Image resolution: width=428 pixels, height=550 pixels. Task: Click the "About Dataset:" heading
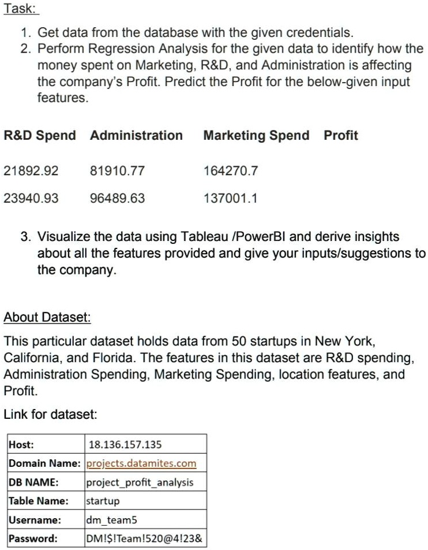click(x=47, y=317)
